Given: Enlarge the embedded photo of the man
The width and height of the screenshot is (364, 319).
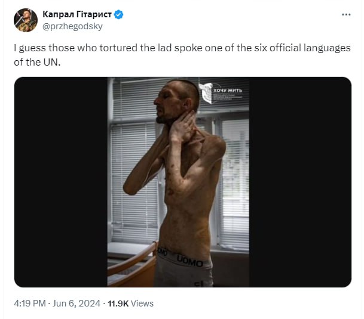Looking at the screenshot, I should (x=178, y=182).
